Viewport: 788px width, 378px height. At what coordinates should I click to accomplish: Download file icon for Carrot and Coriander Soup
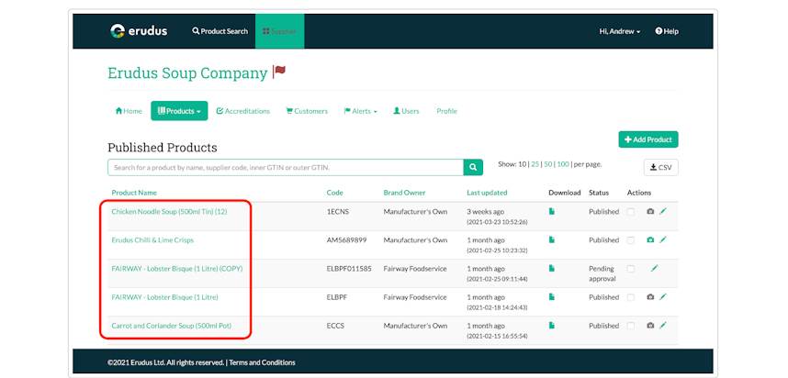pos(552,326)
